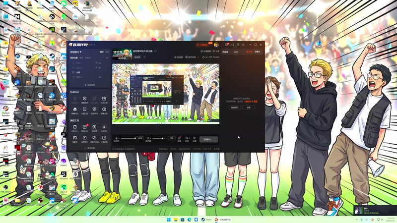The image size is (397, 223).
Task: Click the plus icon to add a scene
Action: pyautogui.click(x=107, y=58)
